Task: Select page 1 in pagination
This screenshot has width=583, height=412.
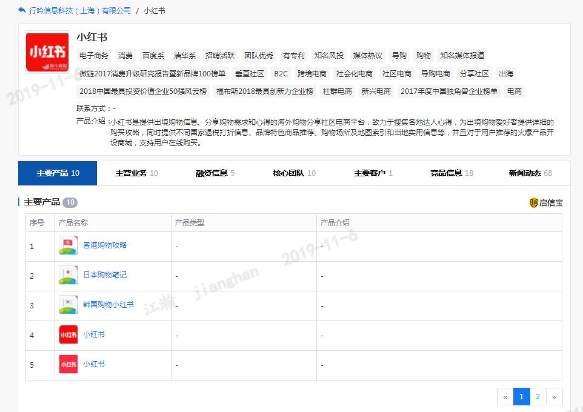Action: 521,397
